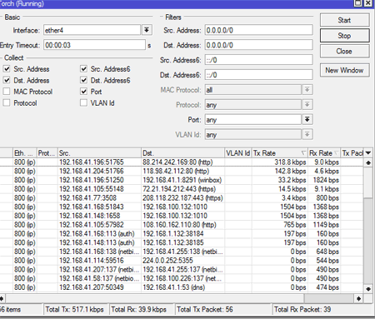Click the Src. Address6 filter field
375x319 pixels.
click(259, 60)
